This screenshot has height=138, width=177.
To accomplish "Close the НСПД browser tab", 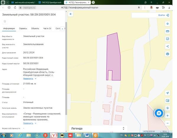I will (x=89, y=2).
